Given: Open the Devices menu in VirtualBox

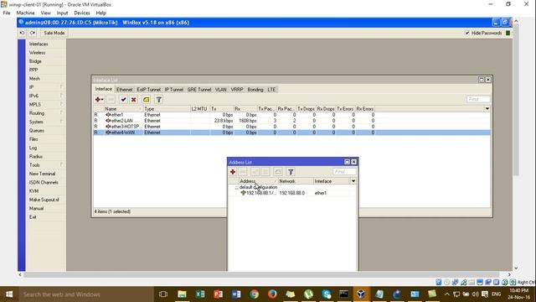Looking at the screenshot, I should [82, 13].
